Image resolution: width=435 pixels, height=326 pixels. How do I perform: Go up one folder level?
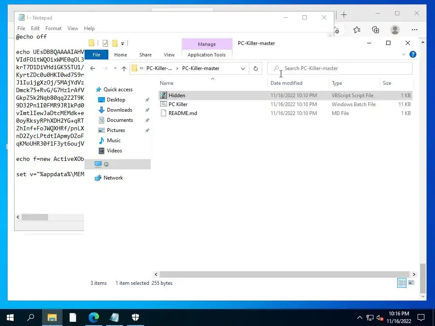click(124, 68)
